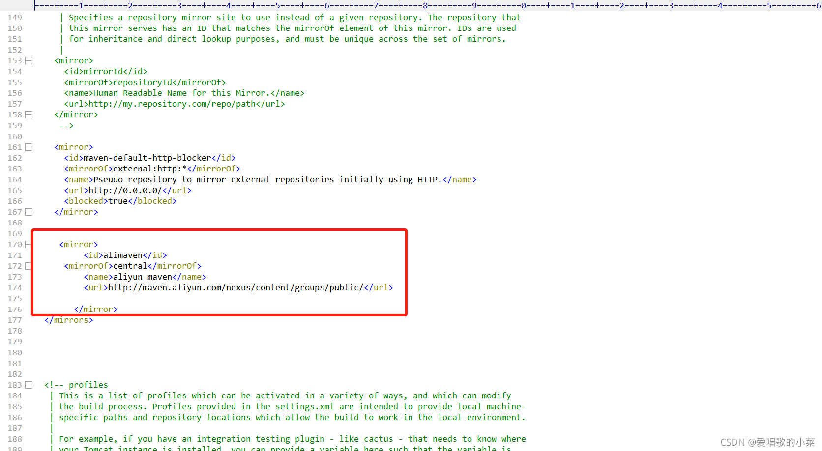The width and height of the screenshot is (822, 451).
Task: Click the </mirror> tag on line 158
Action: click(x=76, y=115)
